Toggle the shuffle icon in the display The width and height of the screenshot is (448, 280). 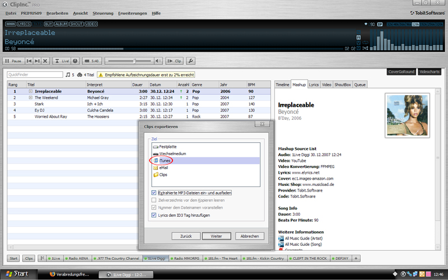click(365, 48)
